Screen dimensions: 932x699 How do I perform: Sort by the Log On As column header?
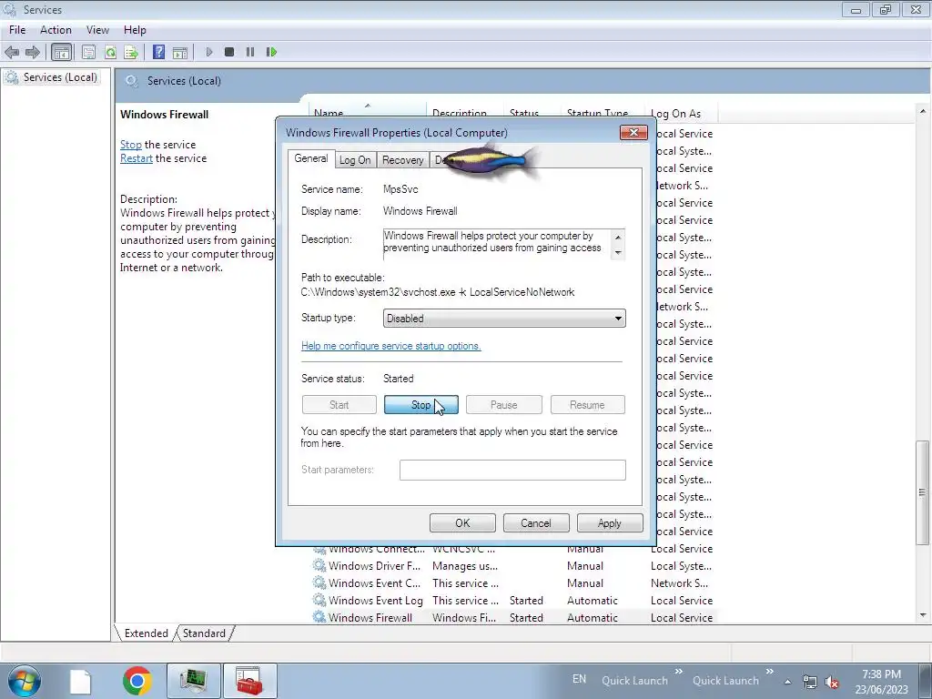(681, 114)
